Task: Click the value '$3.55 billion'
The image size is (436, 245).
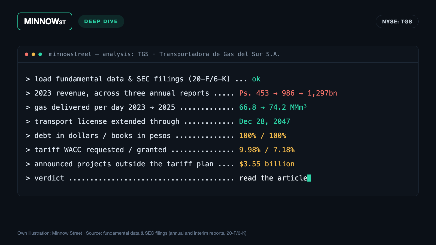Action: [267, 164]
